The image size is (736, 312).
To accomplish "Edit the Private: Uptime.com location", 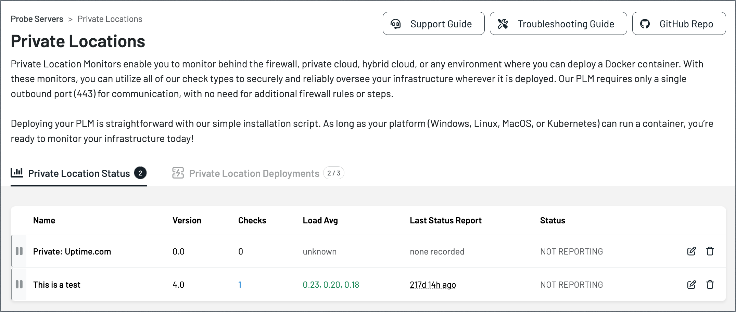I will pyautogui.click(x=691, y=251).
